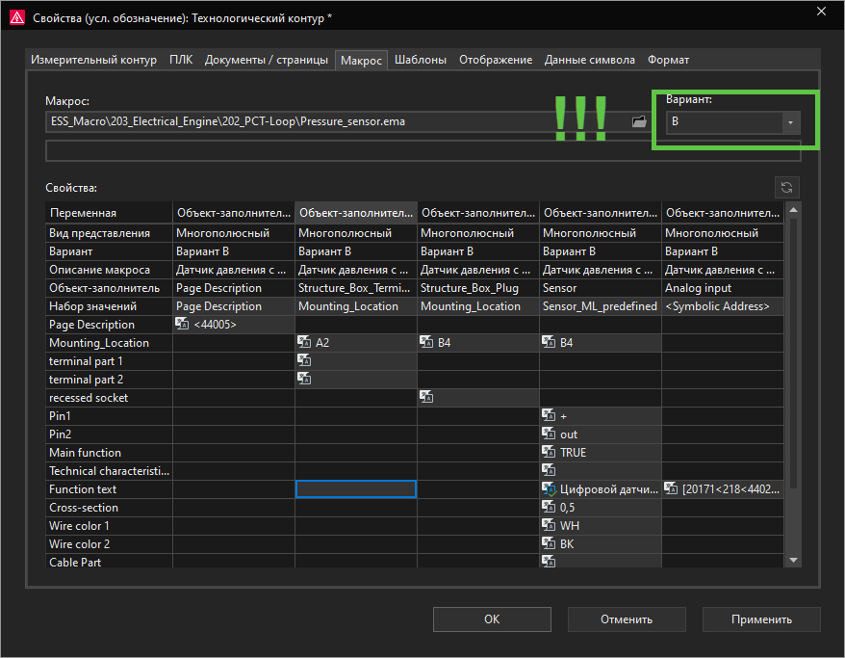
Task: Switch to the Шаблоны tab
Action: click(x=420, y=60)
